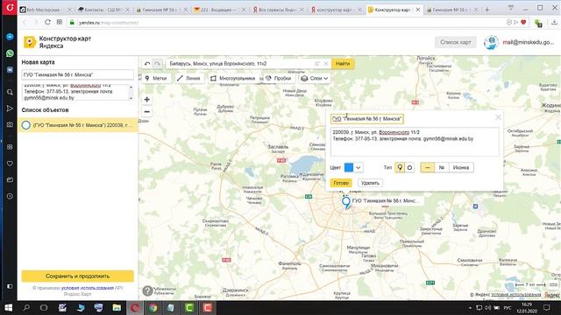Redo the map edit
This screenshot has height=315, width=561.
(157, 64)
